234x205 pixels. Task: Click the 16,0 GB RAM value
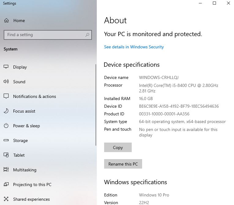tap(146, 99)
